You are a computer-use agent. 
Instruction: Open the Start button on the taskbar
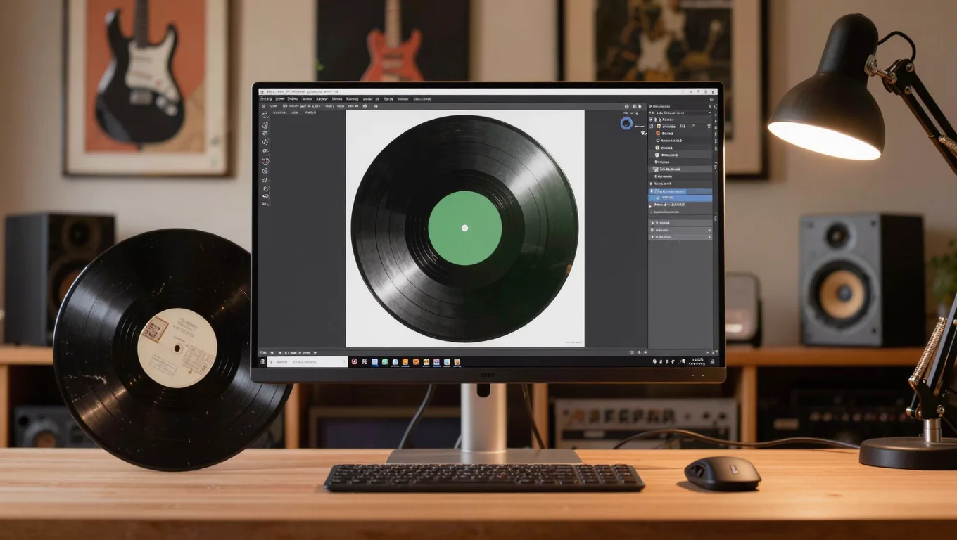[x=262, y=361]
